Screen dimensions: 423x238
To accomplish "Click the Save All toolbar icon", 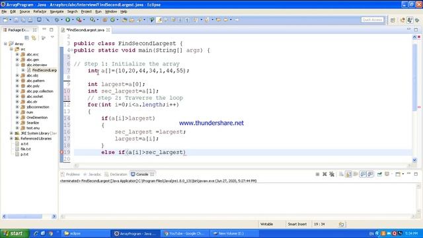I will point(23,20).
